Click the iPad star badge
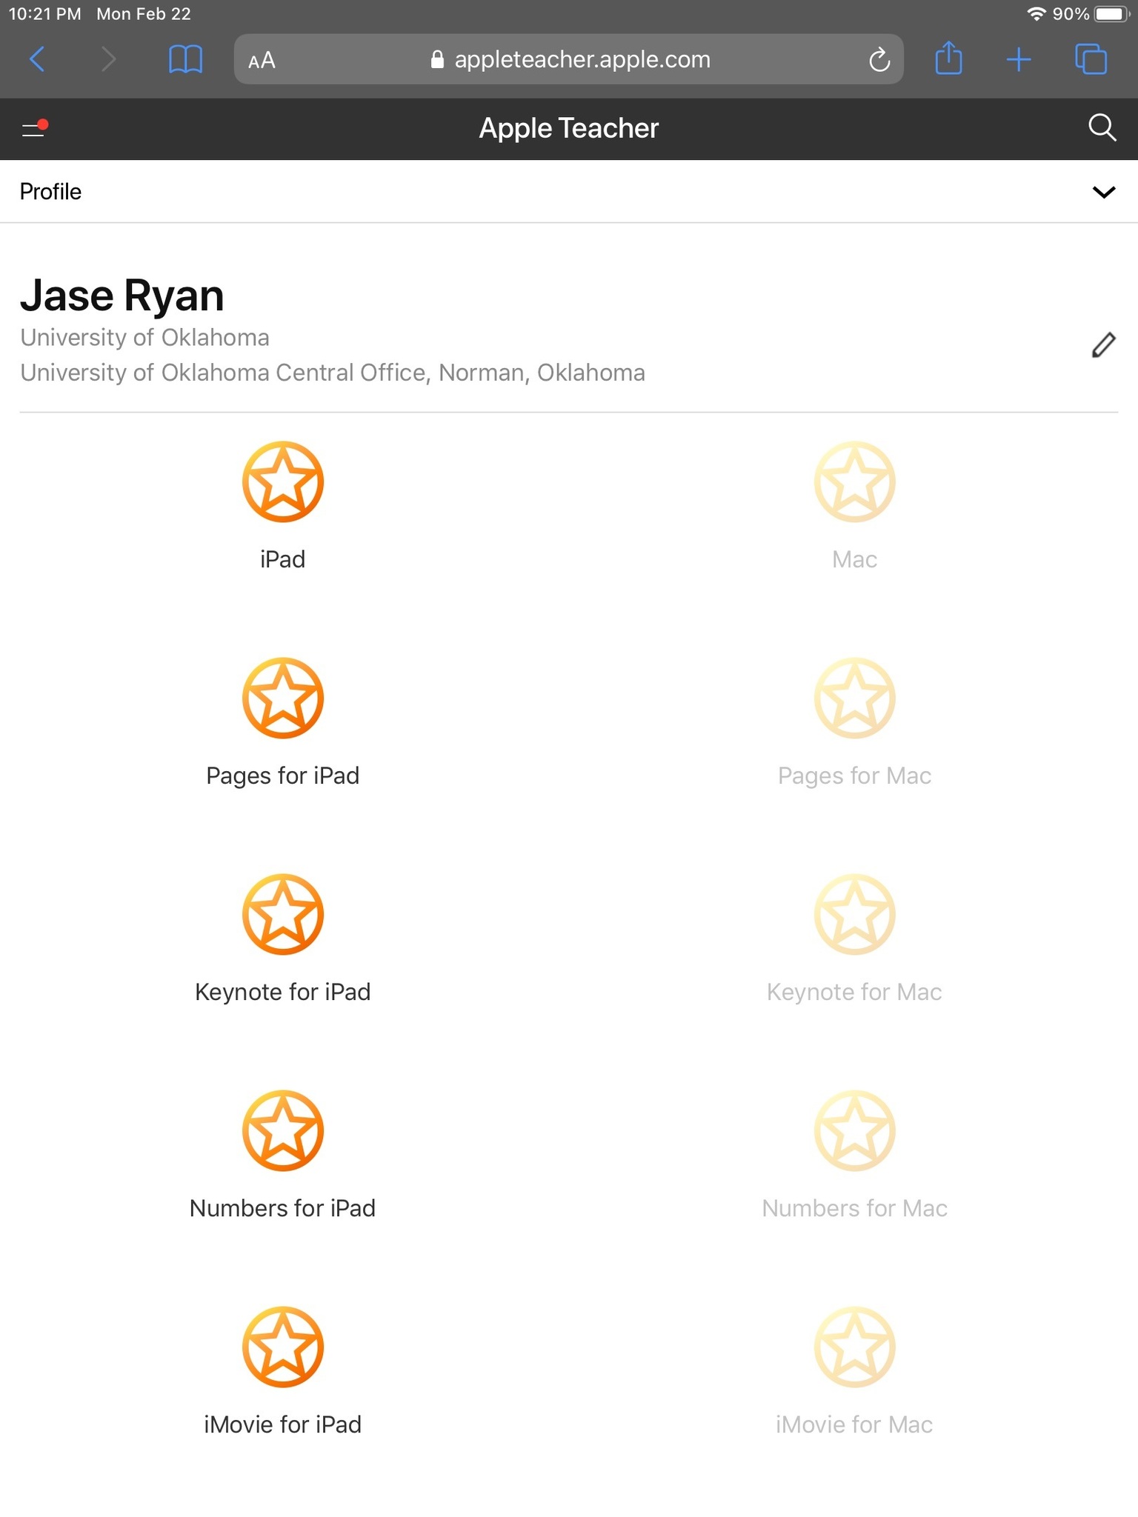The width and height of the screenshot is (1138, 1517). tap(282, 481)
